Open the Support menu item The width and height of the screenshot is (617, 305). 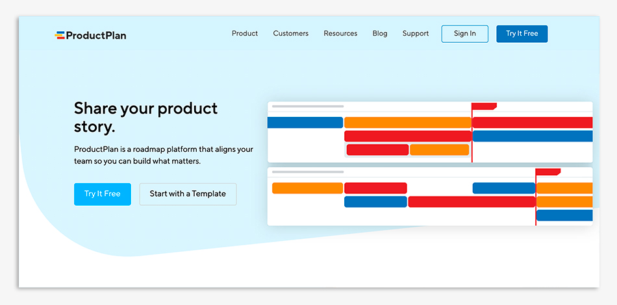(416, 33)
